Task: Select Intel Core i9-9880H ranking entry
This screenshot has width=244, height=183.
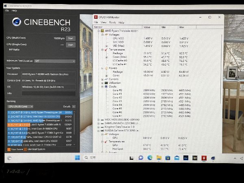Action: point(40,129)
